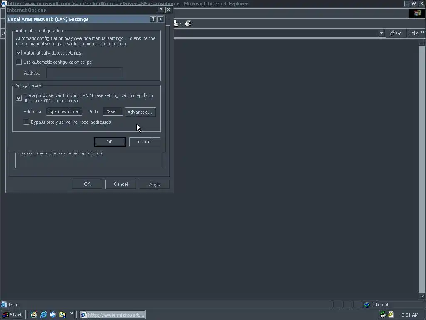This screenshot has width=426, height=320.
Task: Open Outlook Express from Quick Launch
Action: (53, 315)
